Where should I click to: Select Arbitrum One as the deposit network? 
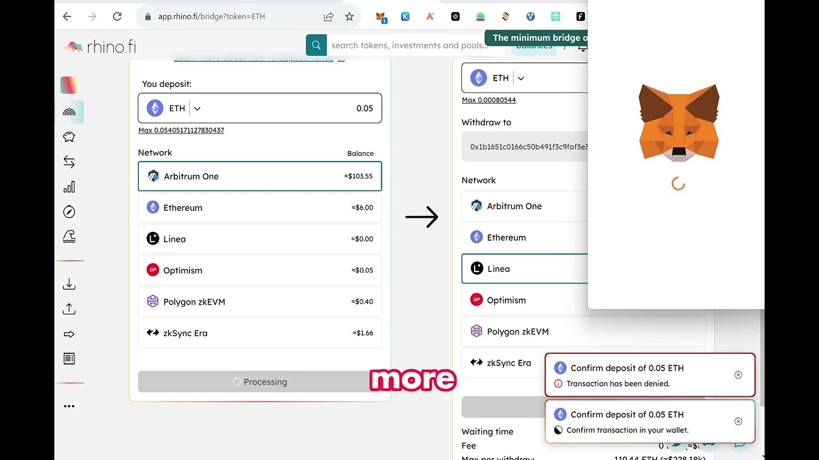260,176
